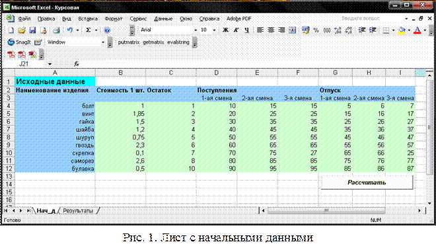Select column B header
The width and height of the screenshot is (436, 246).
coord(120,73)
